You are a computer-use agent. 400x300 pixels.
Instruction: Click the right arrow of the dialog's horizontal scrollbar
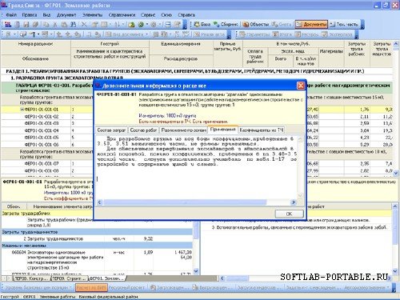(294, 202)
